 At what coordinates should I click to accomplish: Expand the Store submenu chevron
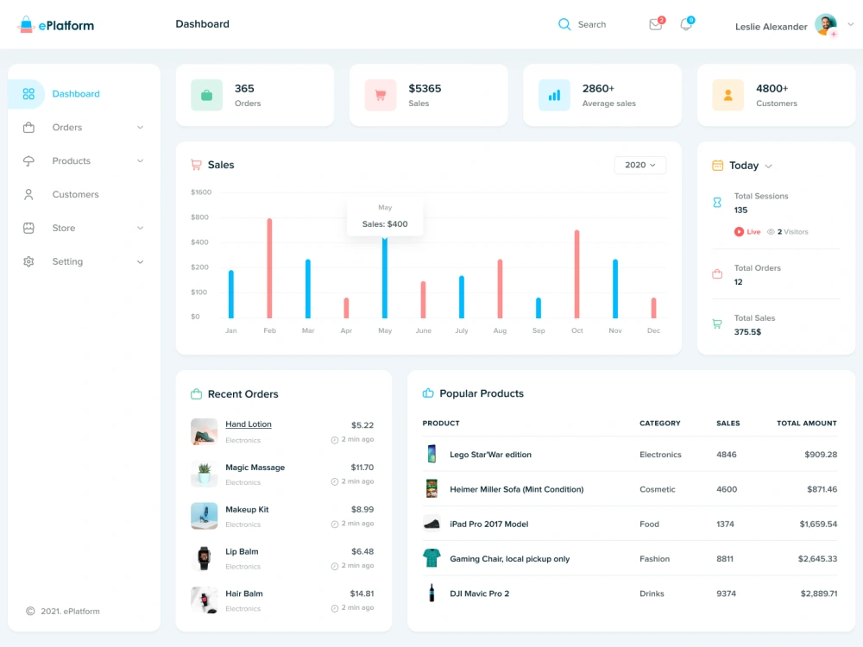coord(141,229)
